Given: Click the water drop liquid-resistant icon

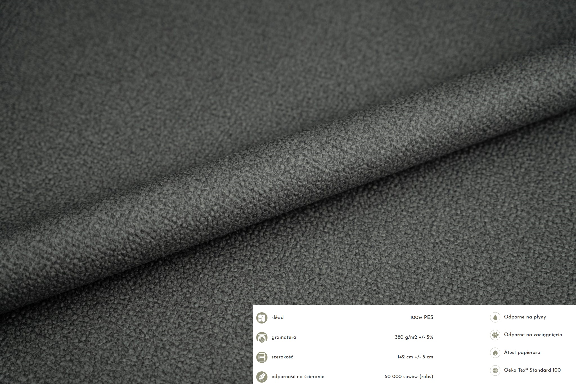Looking at the screenshot, I should click(495, 317).
